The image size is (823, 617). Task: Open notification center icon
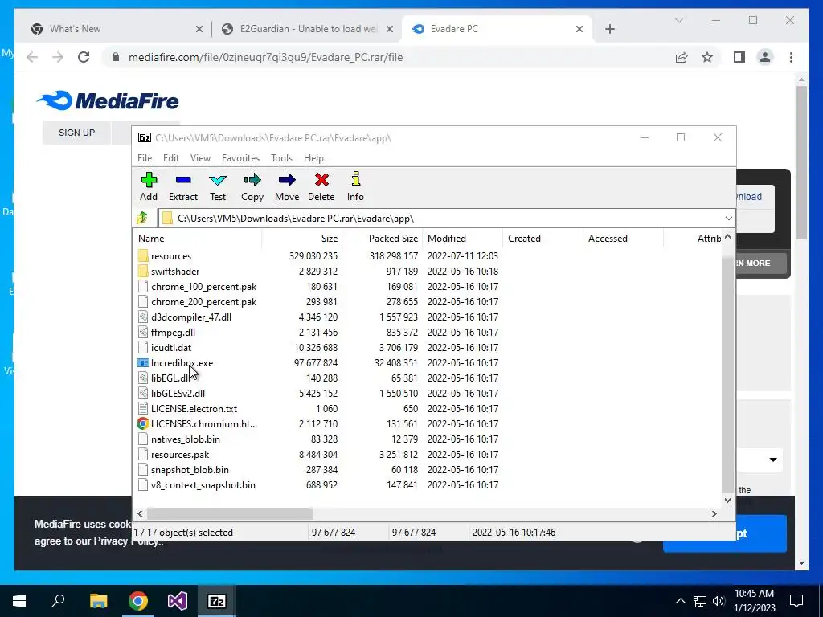(796, 601)
